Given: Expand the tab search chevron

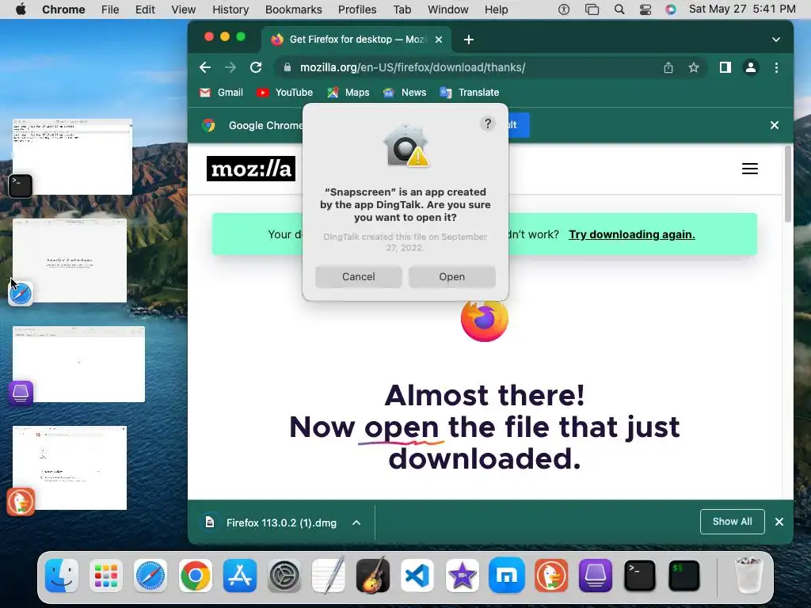Looking at the screenshot, I should tap(776, 40).
